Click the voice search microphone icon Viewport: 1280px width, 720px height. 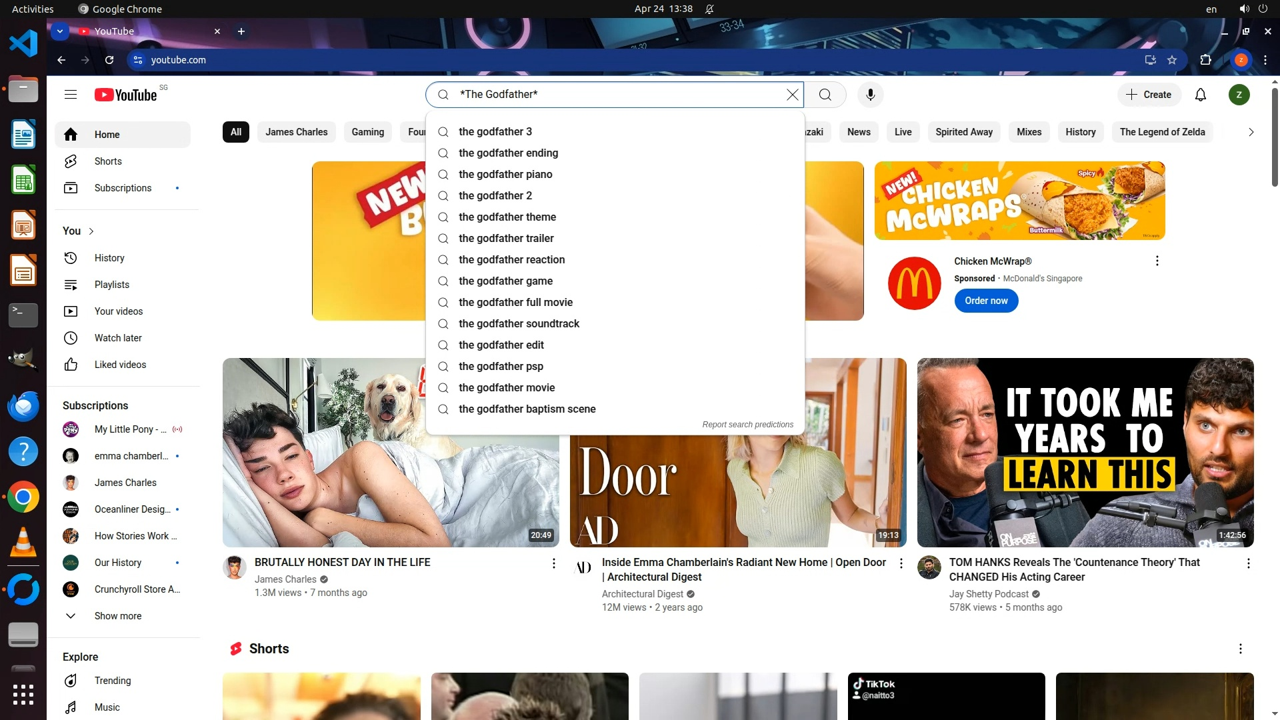point(870,95)
